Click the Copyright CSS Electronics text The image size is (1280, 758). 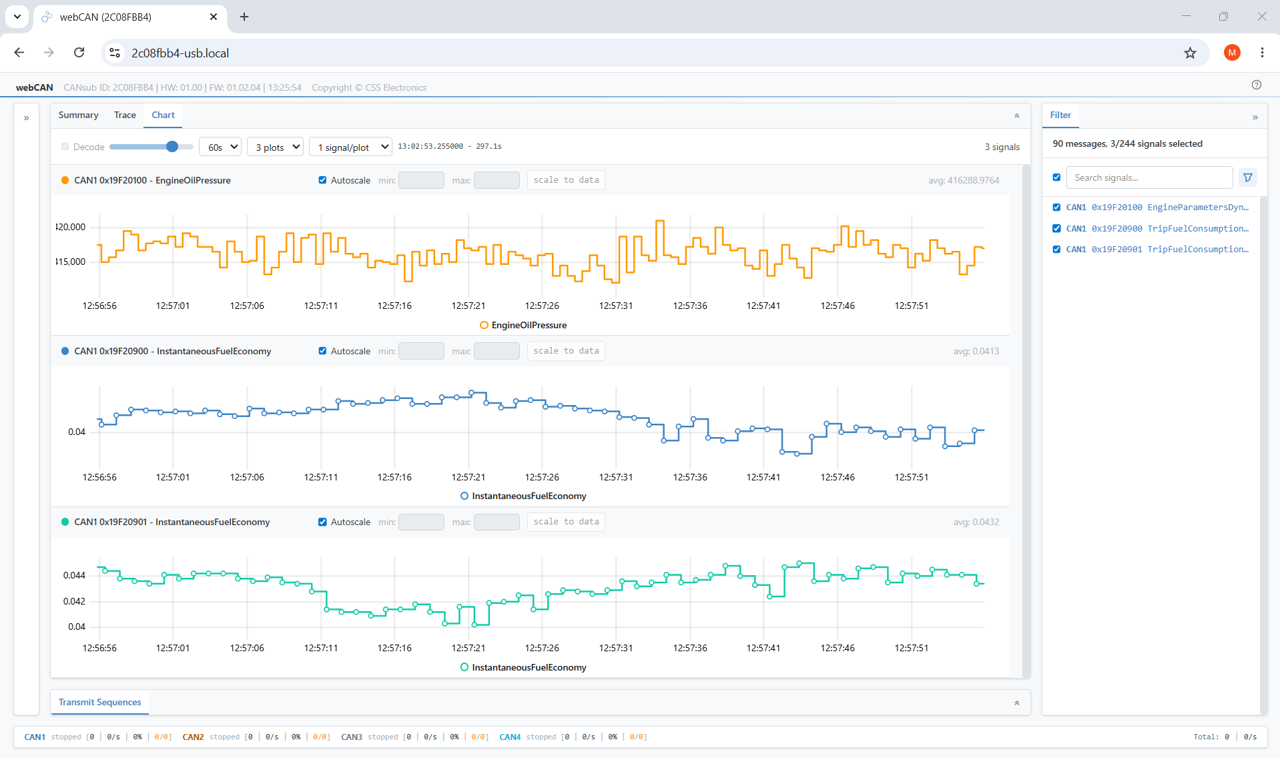(x=369, y=87)
